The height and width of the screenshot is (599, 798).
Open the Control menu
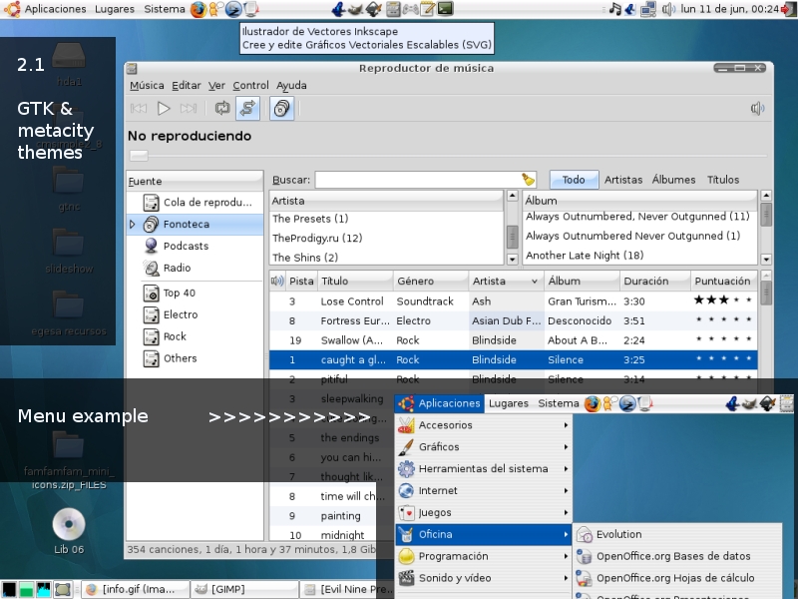(x=250, y=86)
